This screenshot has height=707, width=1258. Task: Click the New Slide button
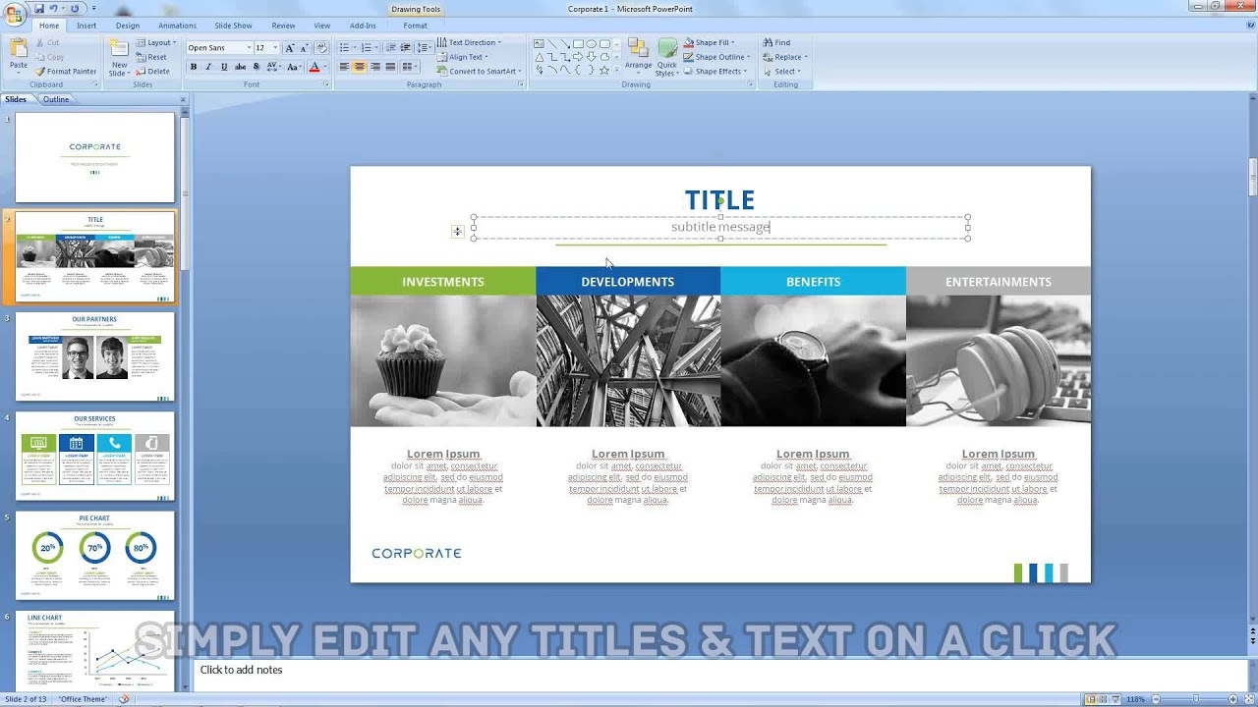[x=118, y=55]
